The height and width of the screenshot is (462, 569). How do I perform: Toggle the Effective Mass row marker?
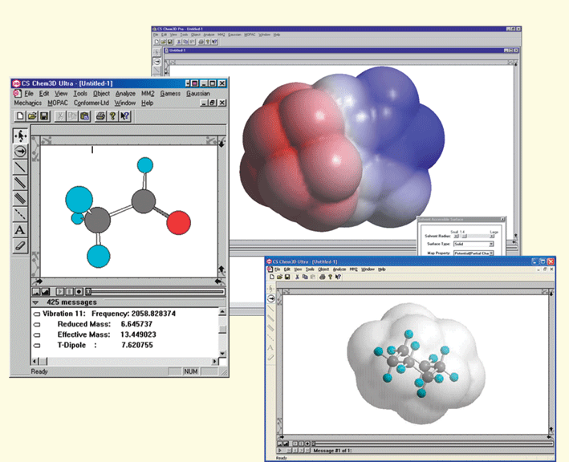coord(37,335)
